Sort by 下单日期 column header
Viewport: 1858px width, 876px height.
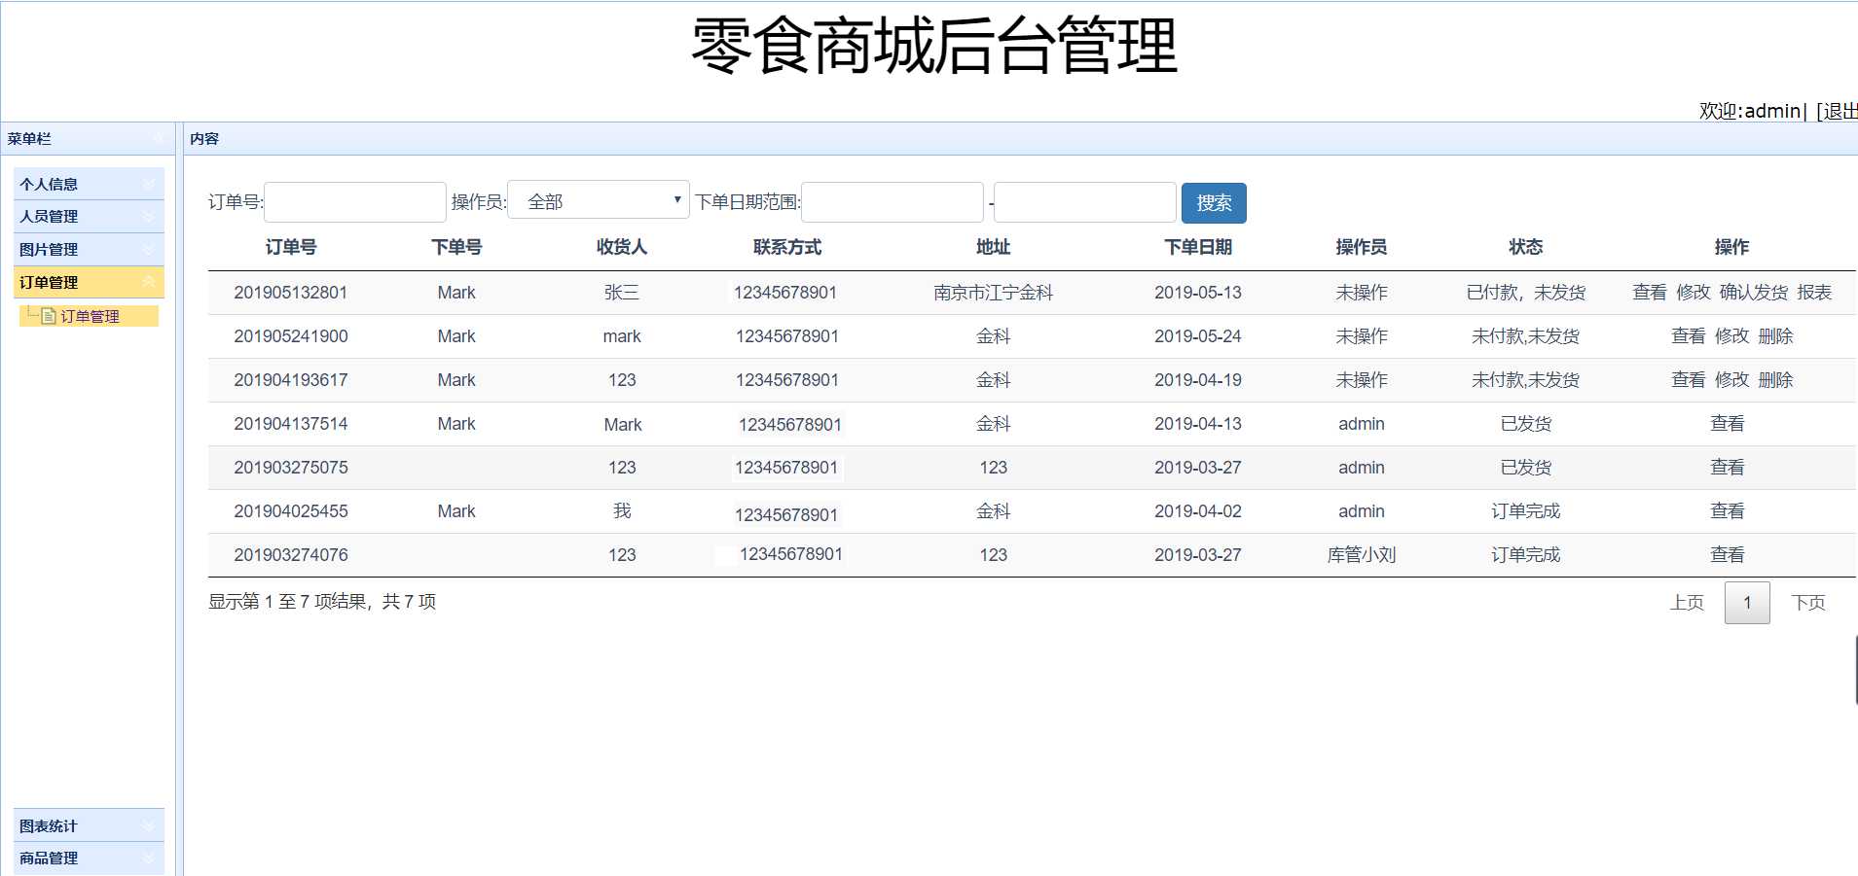[x=1198, y=247]
